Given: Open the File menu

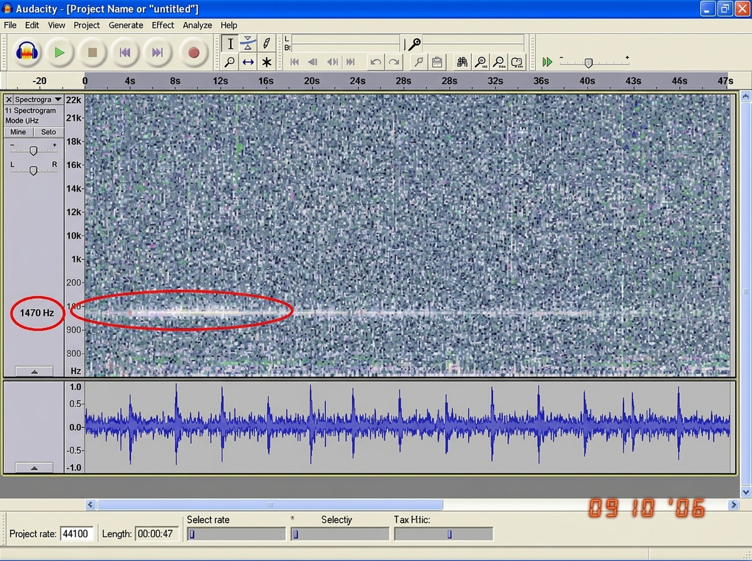Looking at the screenshot, I should pos(10,25).
